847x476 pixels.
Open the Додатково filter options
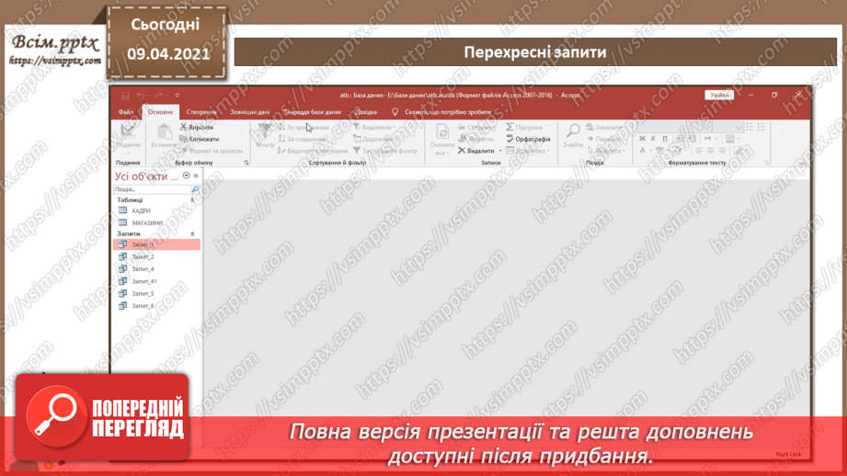click(372, 140)
